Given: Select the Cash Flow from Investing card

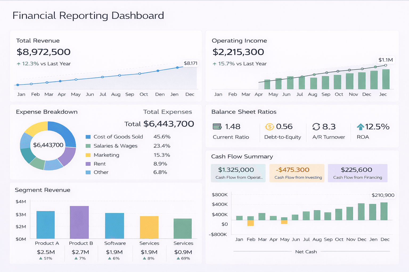Looking at the screenshot, I should 297,173.
